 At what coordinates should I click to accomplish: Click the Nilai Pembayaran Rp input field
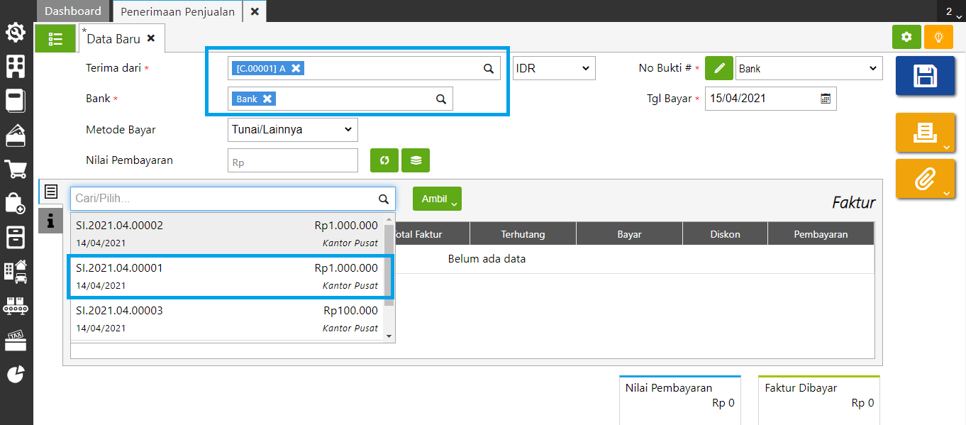click(292, 161)
